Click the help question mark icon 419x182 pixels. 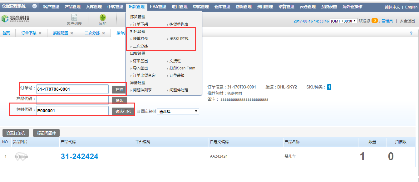pyautogui.click(x=412, y=33)
